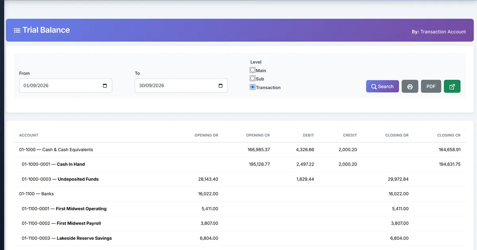Click the CLOSING DR column header

point(397,135)
